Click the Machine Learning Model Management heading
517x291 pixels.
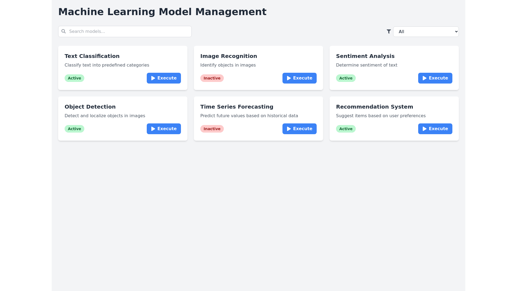(162, 12)
